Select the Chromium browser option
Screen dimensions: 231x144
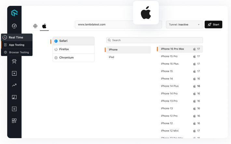74,58
